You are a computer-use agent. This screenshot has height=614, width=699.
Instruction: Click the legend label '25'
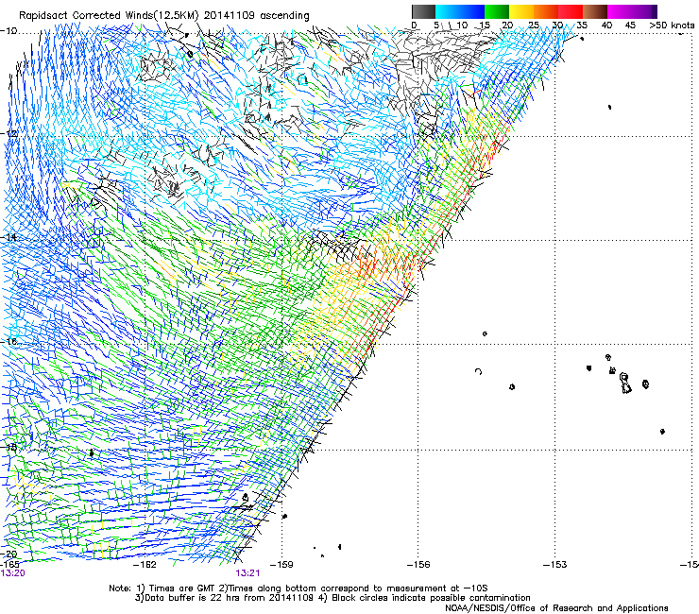533,26
